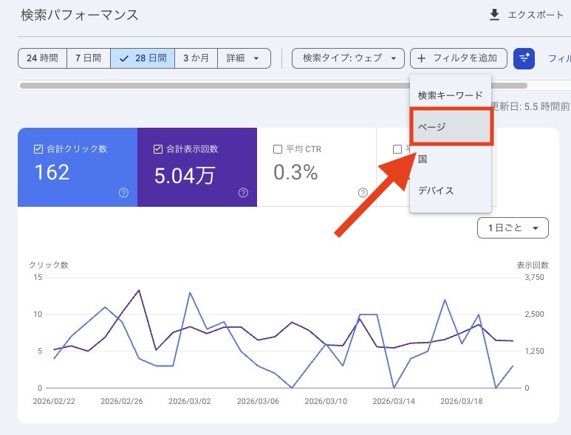Choose デバイス from filter menu

451,191
